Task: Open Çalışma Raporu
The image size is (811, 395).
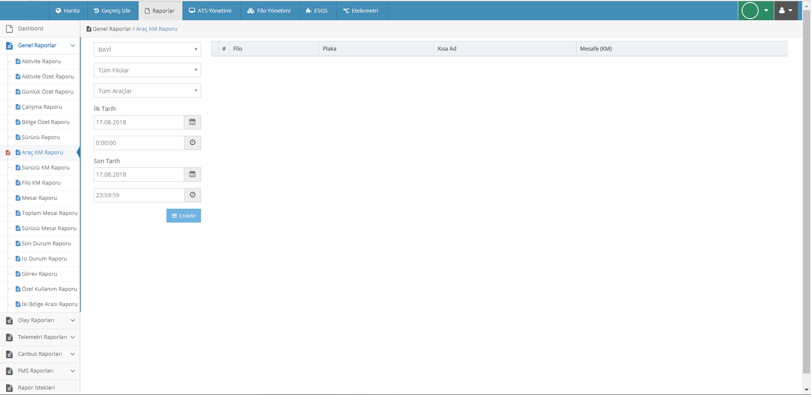Action: [42, 107]
